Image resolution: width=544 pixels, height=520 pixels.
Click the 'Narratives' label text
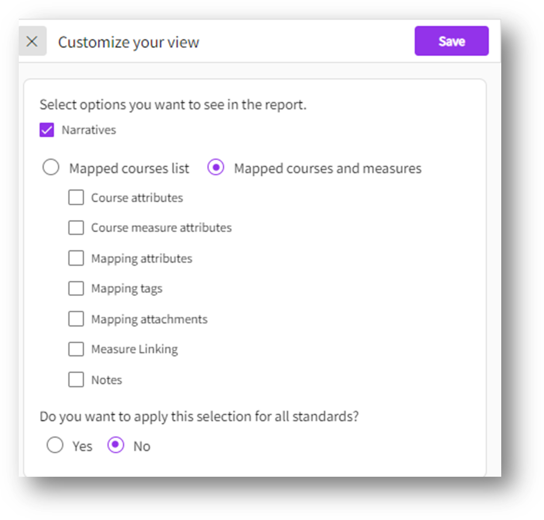[x=89, y=130]
